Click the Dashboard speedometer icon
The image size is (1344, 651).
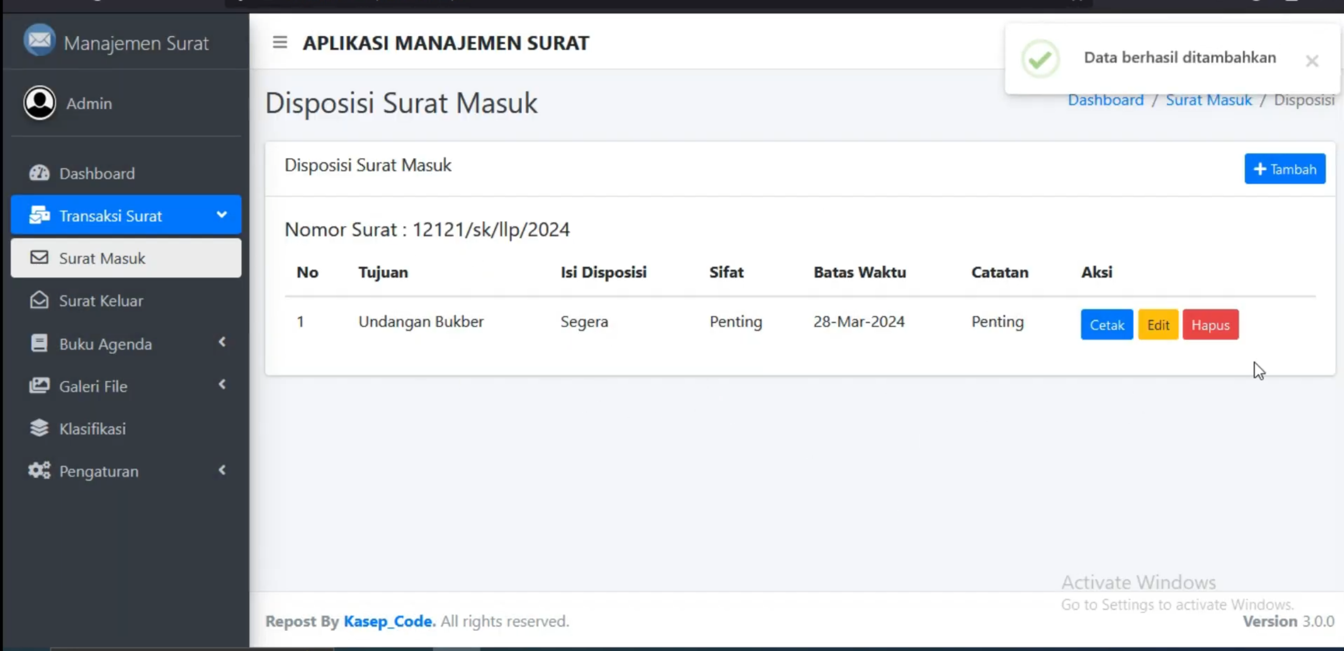pyautogui.click(x=39, y=173)
